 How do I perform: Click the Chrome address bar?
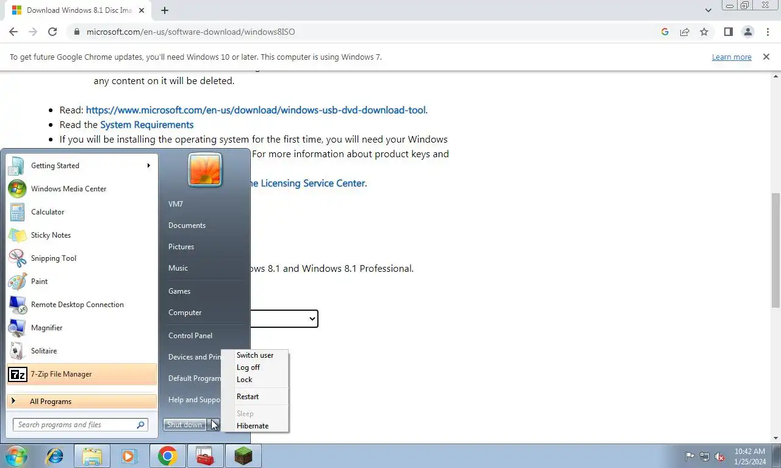pyautogui.click(x=363, y=32)
